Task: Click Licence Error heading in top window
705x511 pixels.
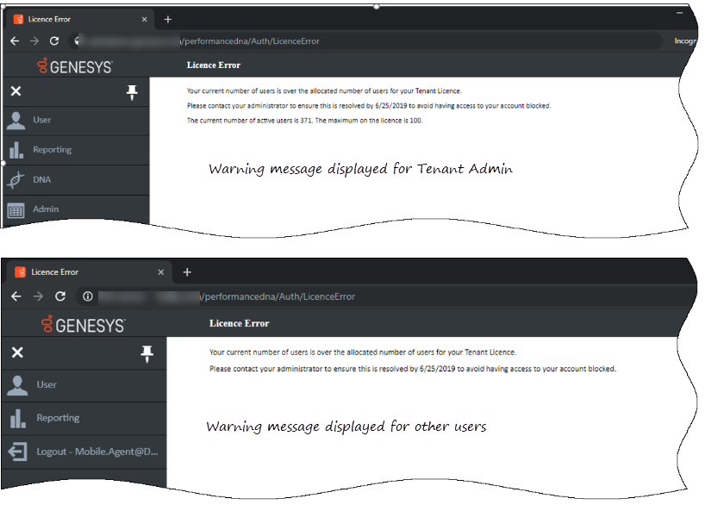Action: [214, 65]
